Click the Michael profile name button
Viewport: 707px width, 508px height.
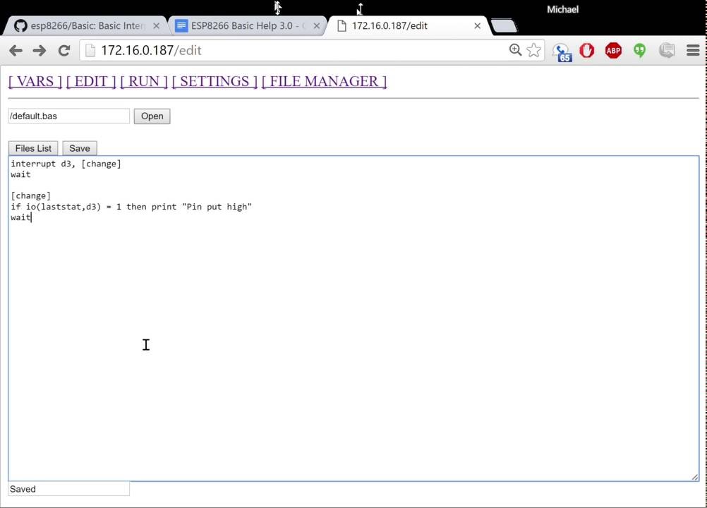(x=562, y=9)
